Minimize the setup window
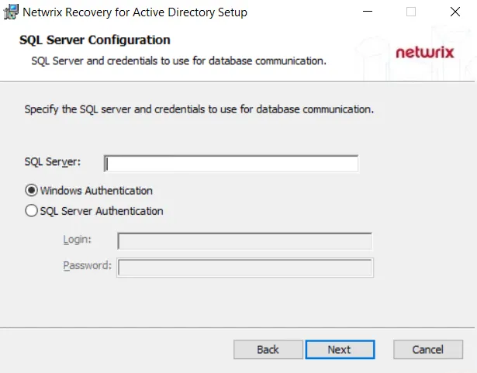 click(x=368, y=12)
